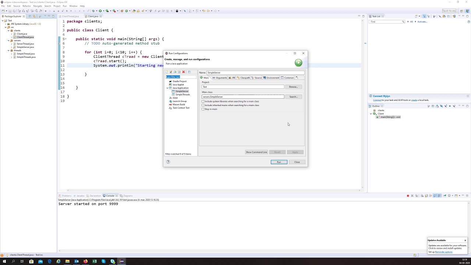The height and width of the screenshot is (265, 471).
Task: Click Reminder options link in updates popup
Action: [x=444, y=252]
